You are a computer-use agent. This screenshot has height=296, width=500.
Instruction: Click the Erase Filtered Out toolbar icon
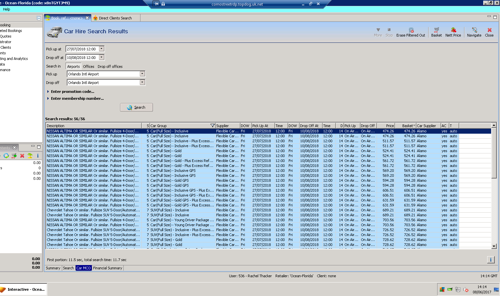[411, 32]
